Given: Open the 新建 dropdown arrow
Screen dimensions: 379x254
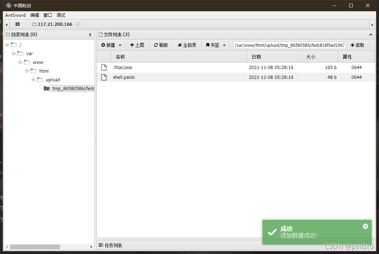Looking at the screenshot, I should pos(120,45).
